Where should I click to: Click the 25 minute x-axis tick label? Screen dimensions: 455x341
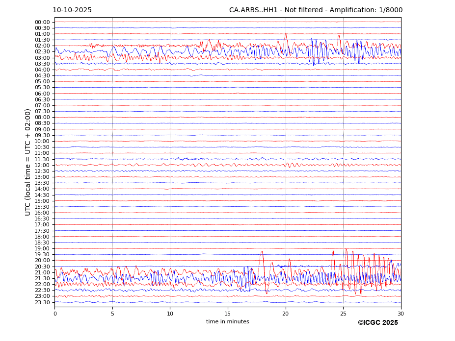tap(343, 314)
